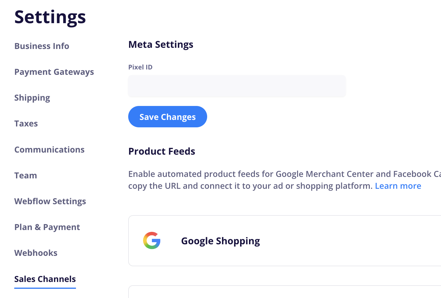Focus the Pixel ID input field
The height and width of the screenshot is (298, 441).
[x=237, y=86]
